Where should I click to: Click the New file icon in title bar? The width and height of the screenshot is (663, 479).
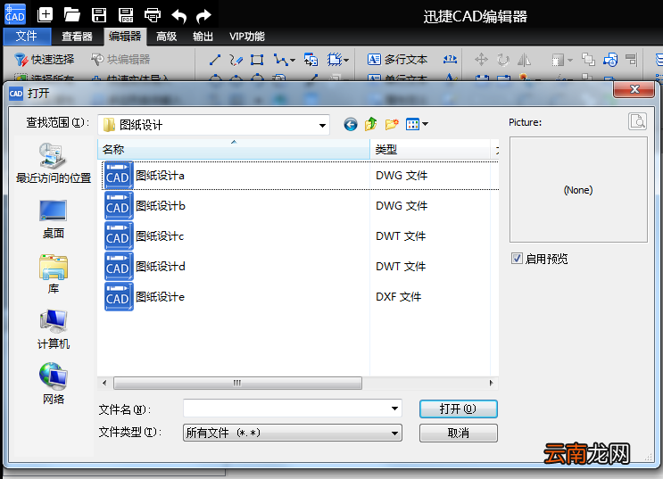click(45, 15)
